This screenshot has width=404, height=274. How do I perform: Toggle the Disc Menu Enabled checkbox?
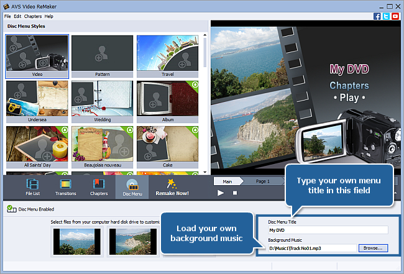coord(11,209)
